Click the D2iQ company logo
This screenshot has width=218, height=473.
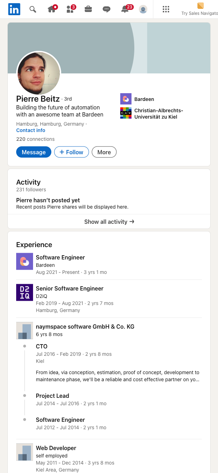(24, 292)
